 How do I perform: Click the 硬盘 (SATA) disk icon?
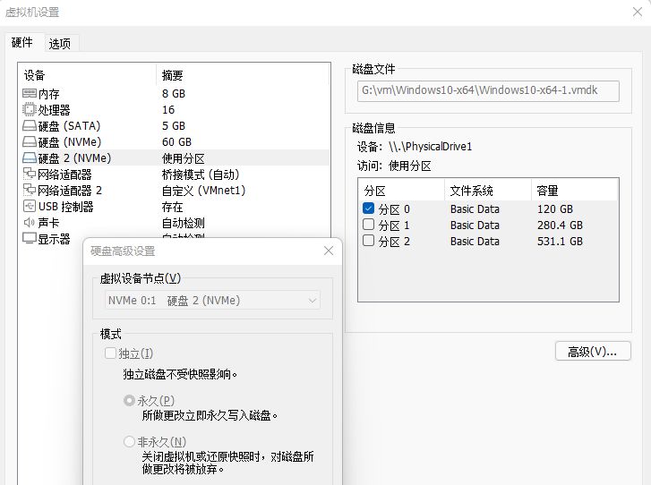[30, 125]
